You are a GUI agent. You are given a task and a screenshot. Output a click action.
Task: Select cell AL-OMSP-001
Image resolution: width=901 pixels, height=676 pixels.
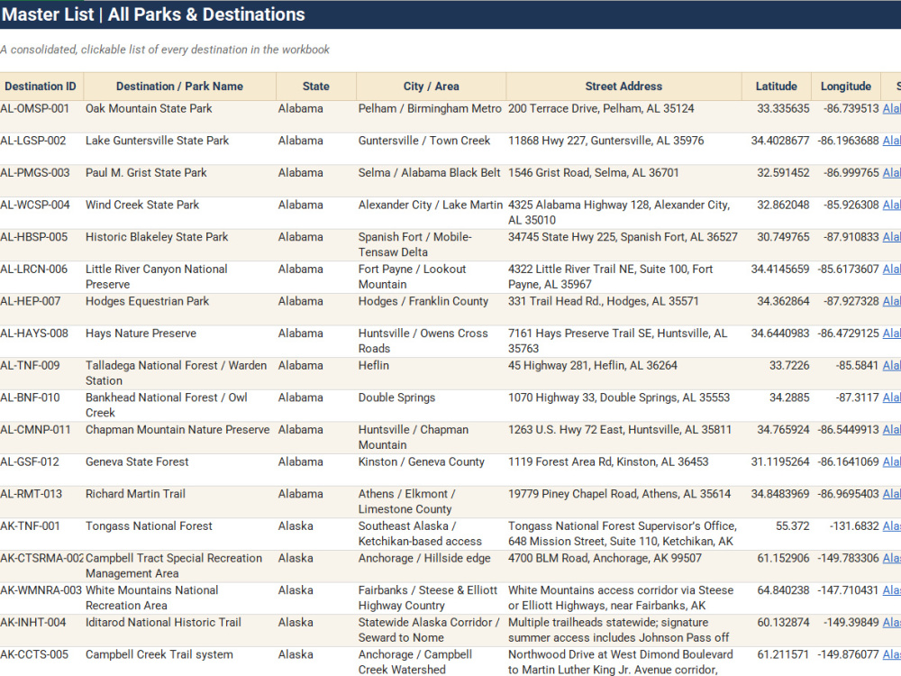pos(41,116)
